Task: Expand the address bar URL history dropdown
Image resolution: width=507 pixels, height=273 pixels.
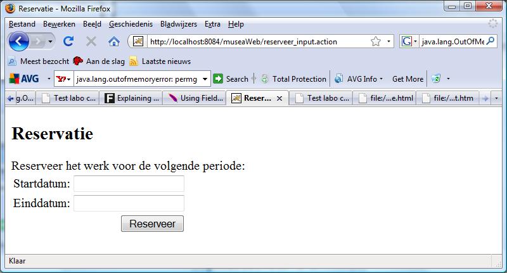Action: tap(390, 42)
